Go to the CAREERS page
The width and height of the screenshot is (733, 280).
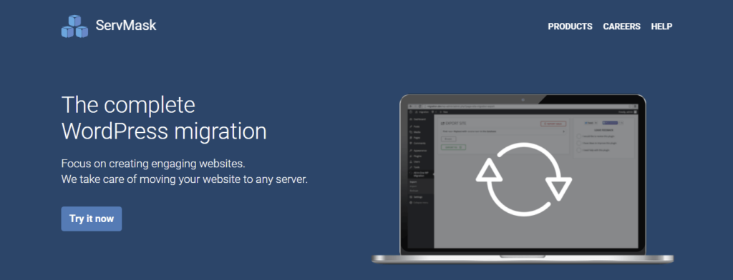[x=621, y=26]
